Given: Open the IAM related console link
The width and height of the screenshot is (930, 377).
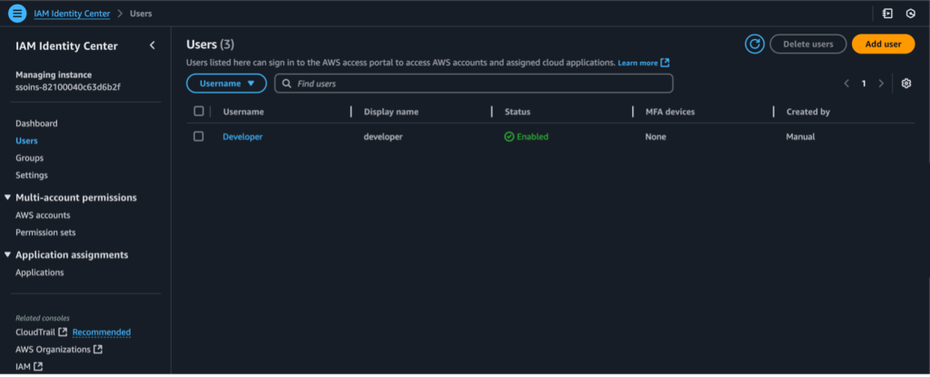Looking at the screenshot, I should 23,367.
